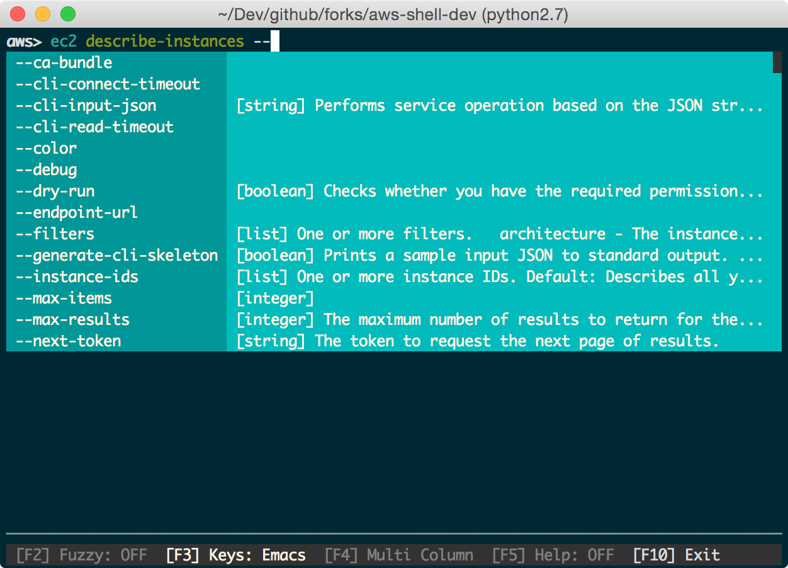Viewport: 788px width, 568px height.
Task: Click the [boolean] description of --dry-run
Action: 500,191
